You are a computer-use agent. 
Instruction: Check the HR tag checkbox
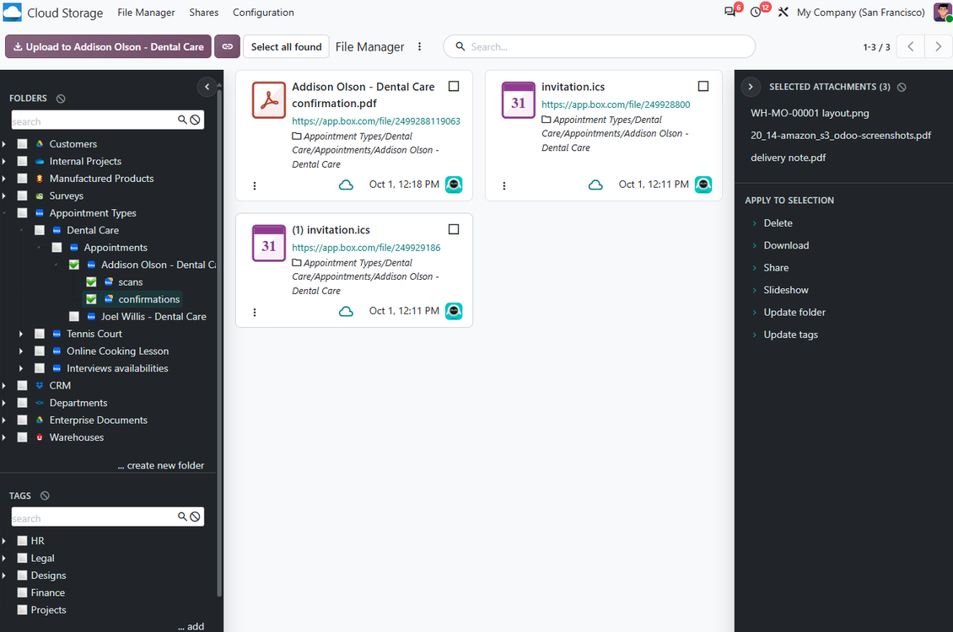[23, 540]
